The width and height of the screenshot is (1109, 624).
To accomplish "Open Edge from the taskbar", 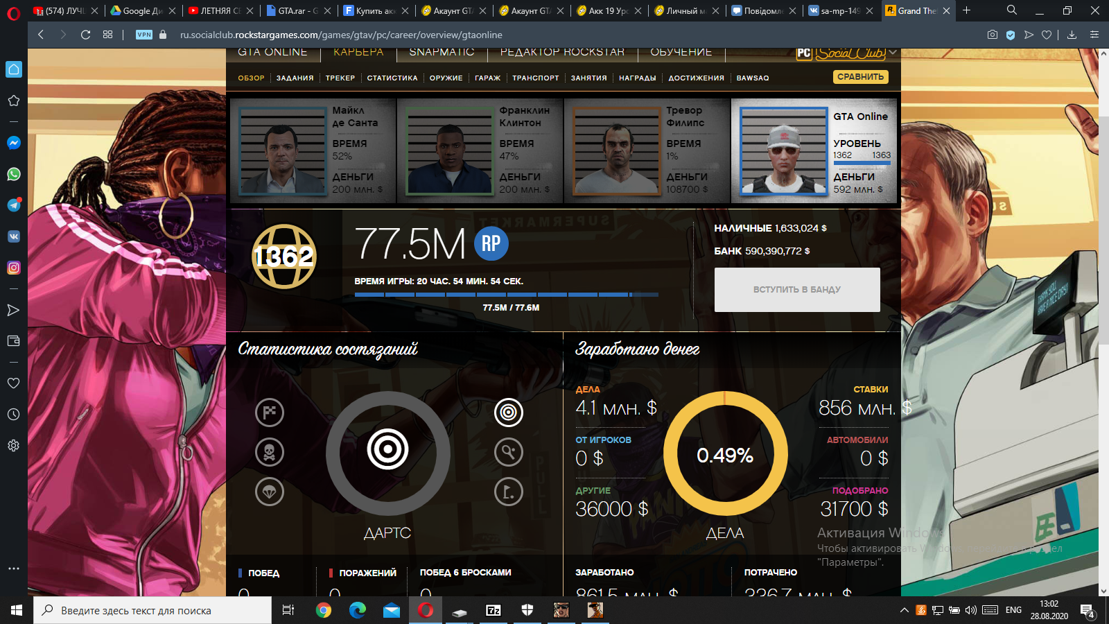I will click(358, 610).
